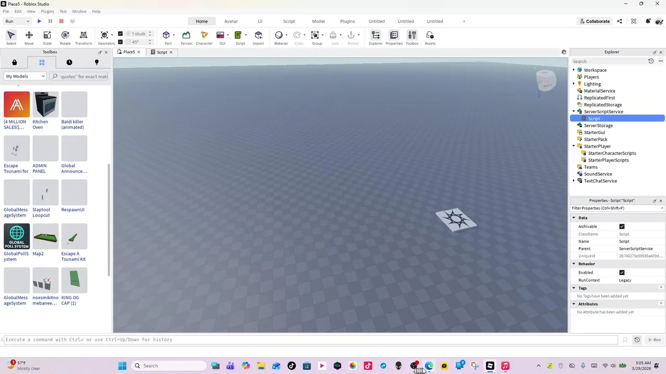
Task: Click the taskbar Search box
Action: pyautogui.click(x=168, y=366)
